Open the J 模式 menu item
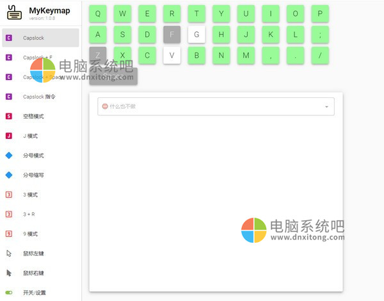 pyautogui.click(x=40, y=136)
